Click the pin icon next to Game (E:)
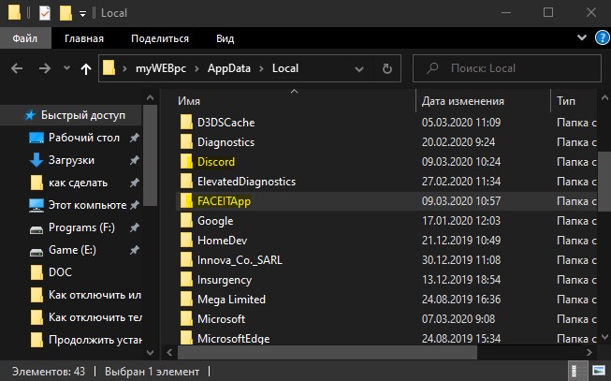Screen dimensions: 611x381 pyautogui.click(x=135, y=250)
